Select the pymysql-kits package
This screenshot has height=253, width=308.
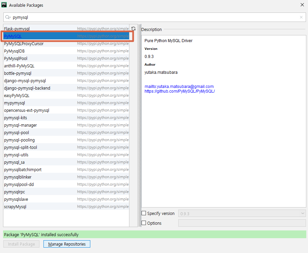pos(66,118)
